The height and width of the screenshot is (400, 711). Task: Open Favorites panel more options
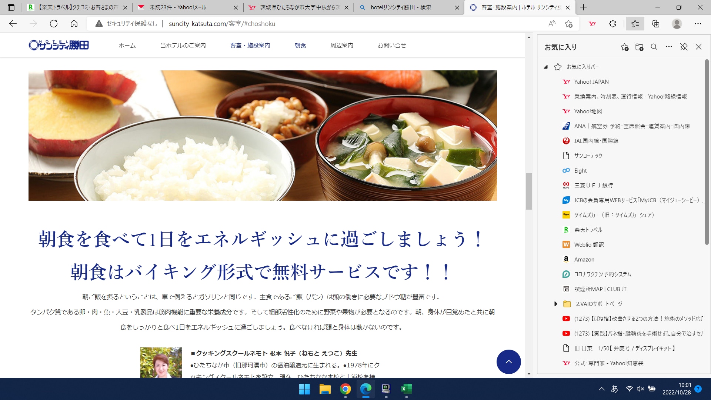point(669,47)
